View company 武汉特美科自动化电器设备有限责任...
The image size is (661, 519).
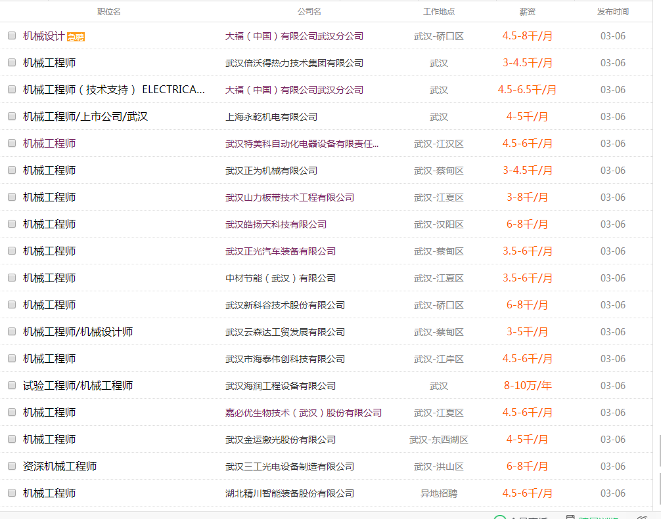tap(302, 144)
